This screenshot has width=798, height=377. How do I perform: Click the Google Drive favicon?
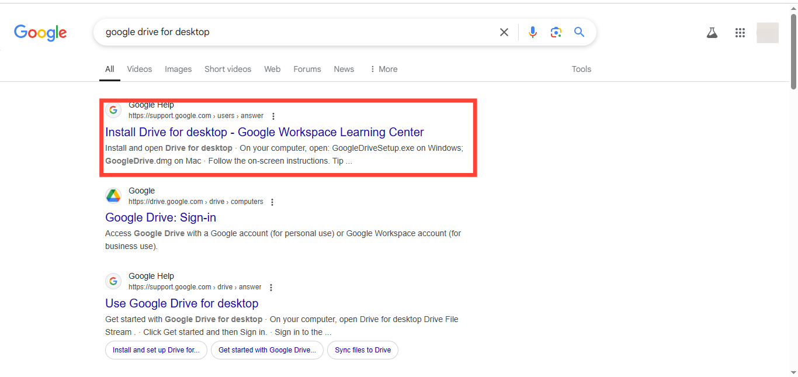click(x=113, y=196)
